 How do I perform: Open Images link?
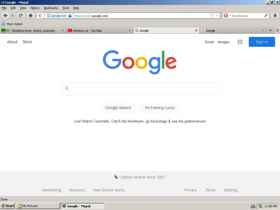click(224, 42)
